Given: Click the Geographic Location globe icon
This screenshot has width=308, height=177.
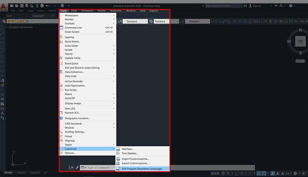Looking at the screenshot, I should click(x=61, y=118).
